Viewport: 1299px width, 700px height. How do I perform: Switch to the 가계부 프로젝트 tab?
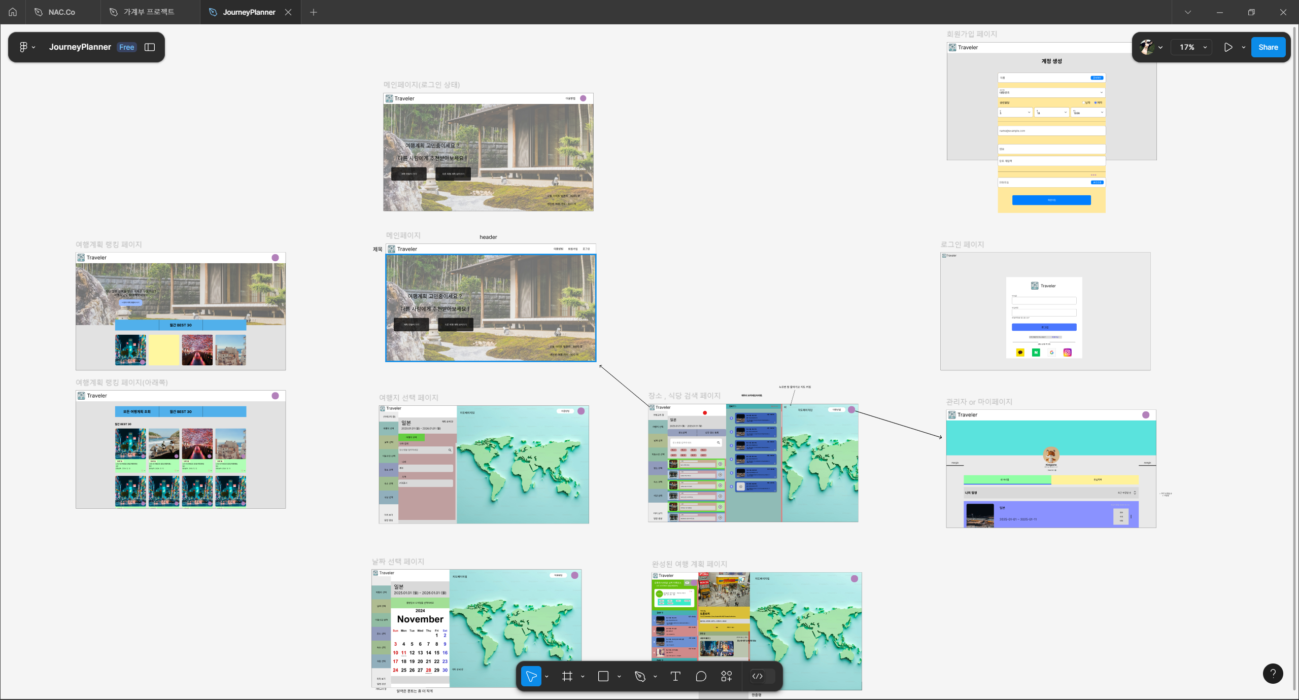150,12
